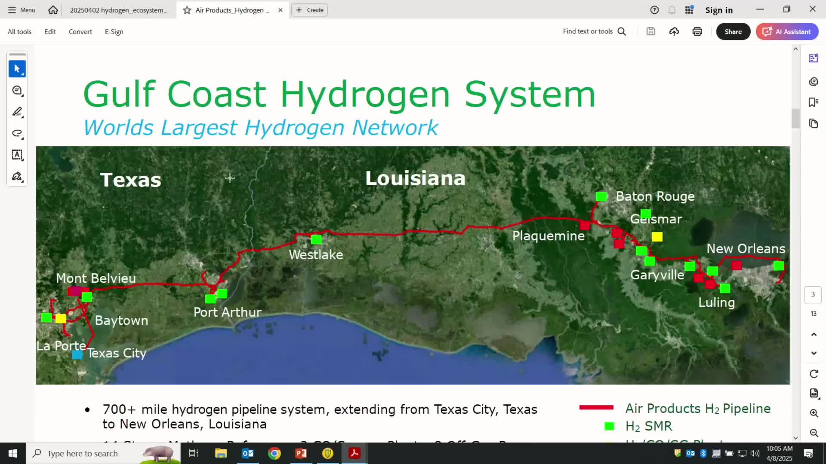Rotate the page using the rotate icon

click(814, 374)
